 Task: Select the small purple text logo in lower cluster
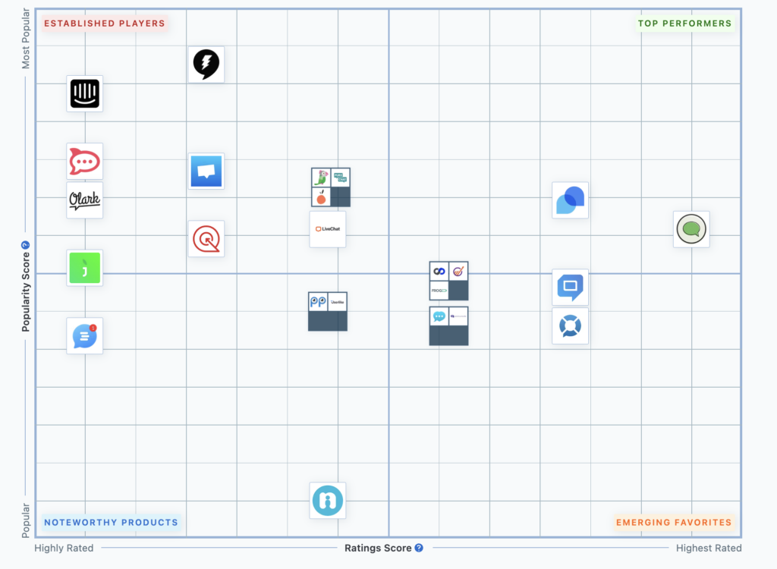[x=458, y=316]
